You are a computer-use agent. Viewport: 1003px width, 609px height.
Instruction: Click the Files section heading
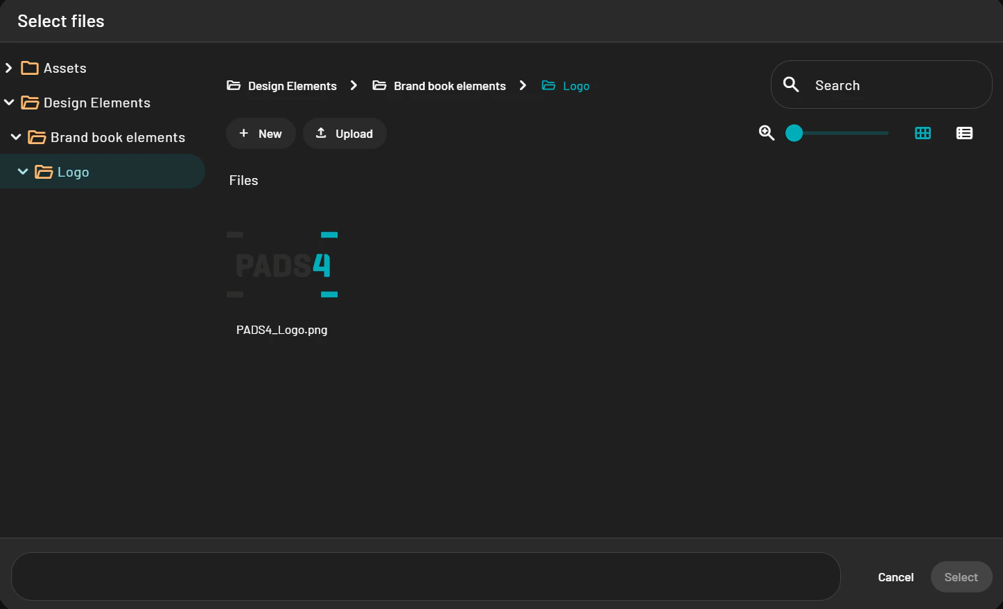tap(243, 180)
